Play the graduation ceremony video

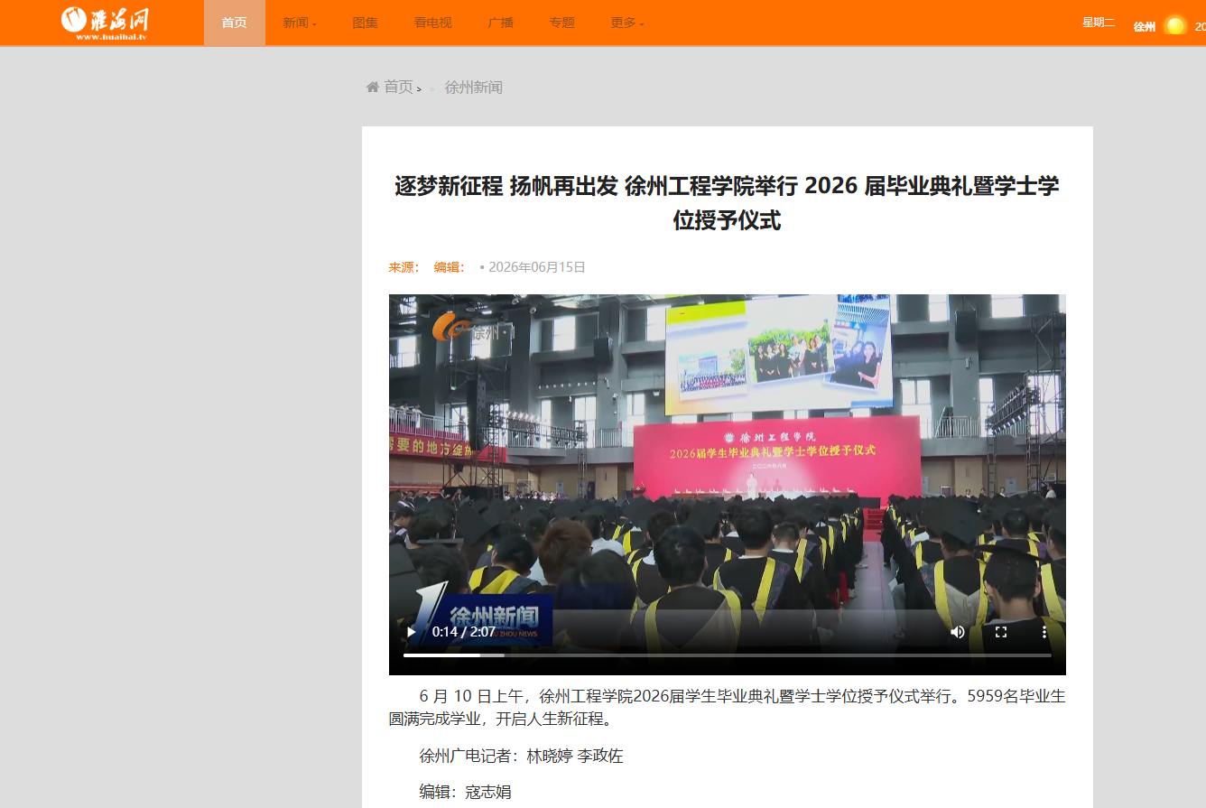pos(412,632)
